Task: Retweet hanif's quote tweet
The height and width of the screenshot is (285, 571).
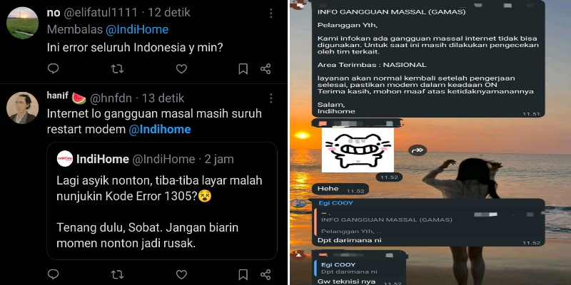Action: [117, 274]
